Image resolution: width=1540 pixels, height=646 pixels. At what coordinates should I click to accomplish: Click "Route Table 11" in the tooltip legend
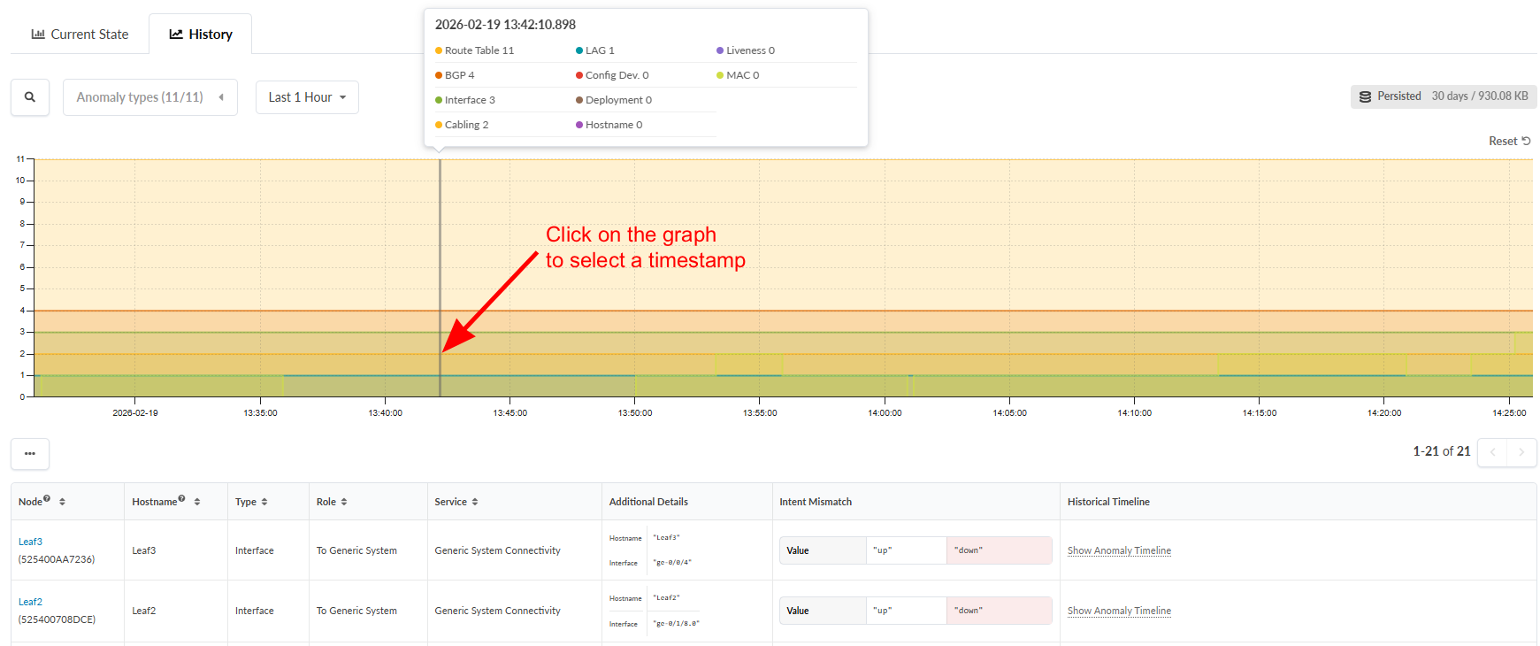tap(475, 50)
